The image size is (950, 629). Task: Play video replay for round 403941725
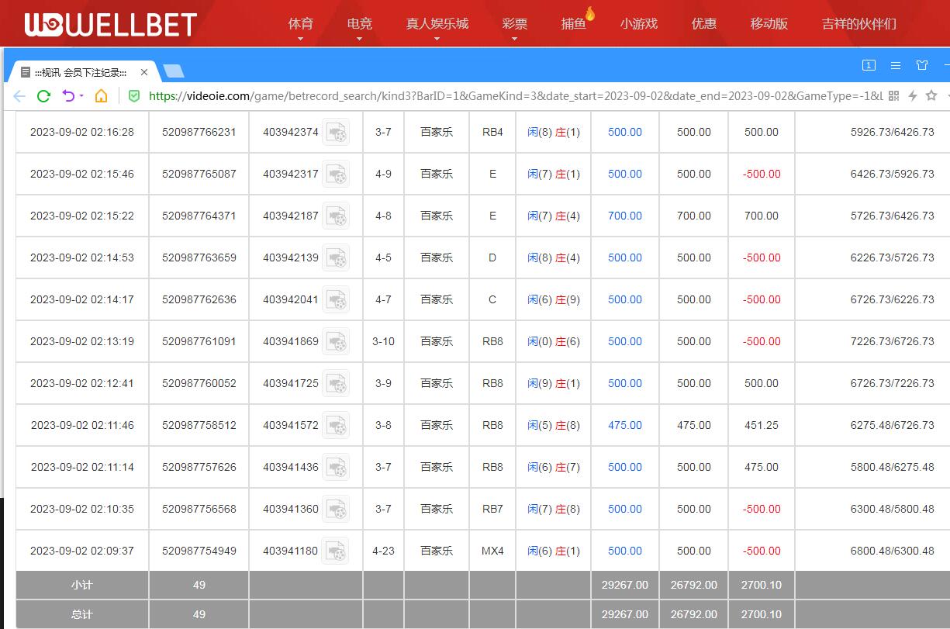[x=336, y=383]
